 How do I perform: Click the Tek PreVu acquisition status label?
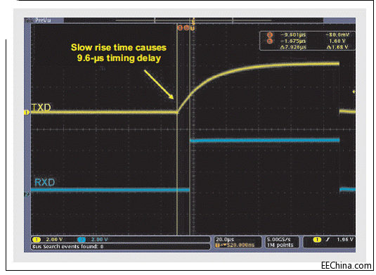click(x=38, y=20)
